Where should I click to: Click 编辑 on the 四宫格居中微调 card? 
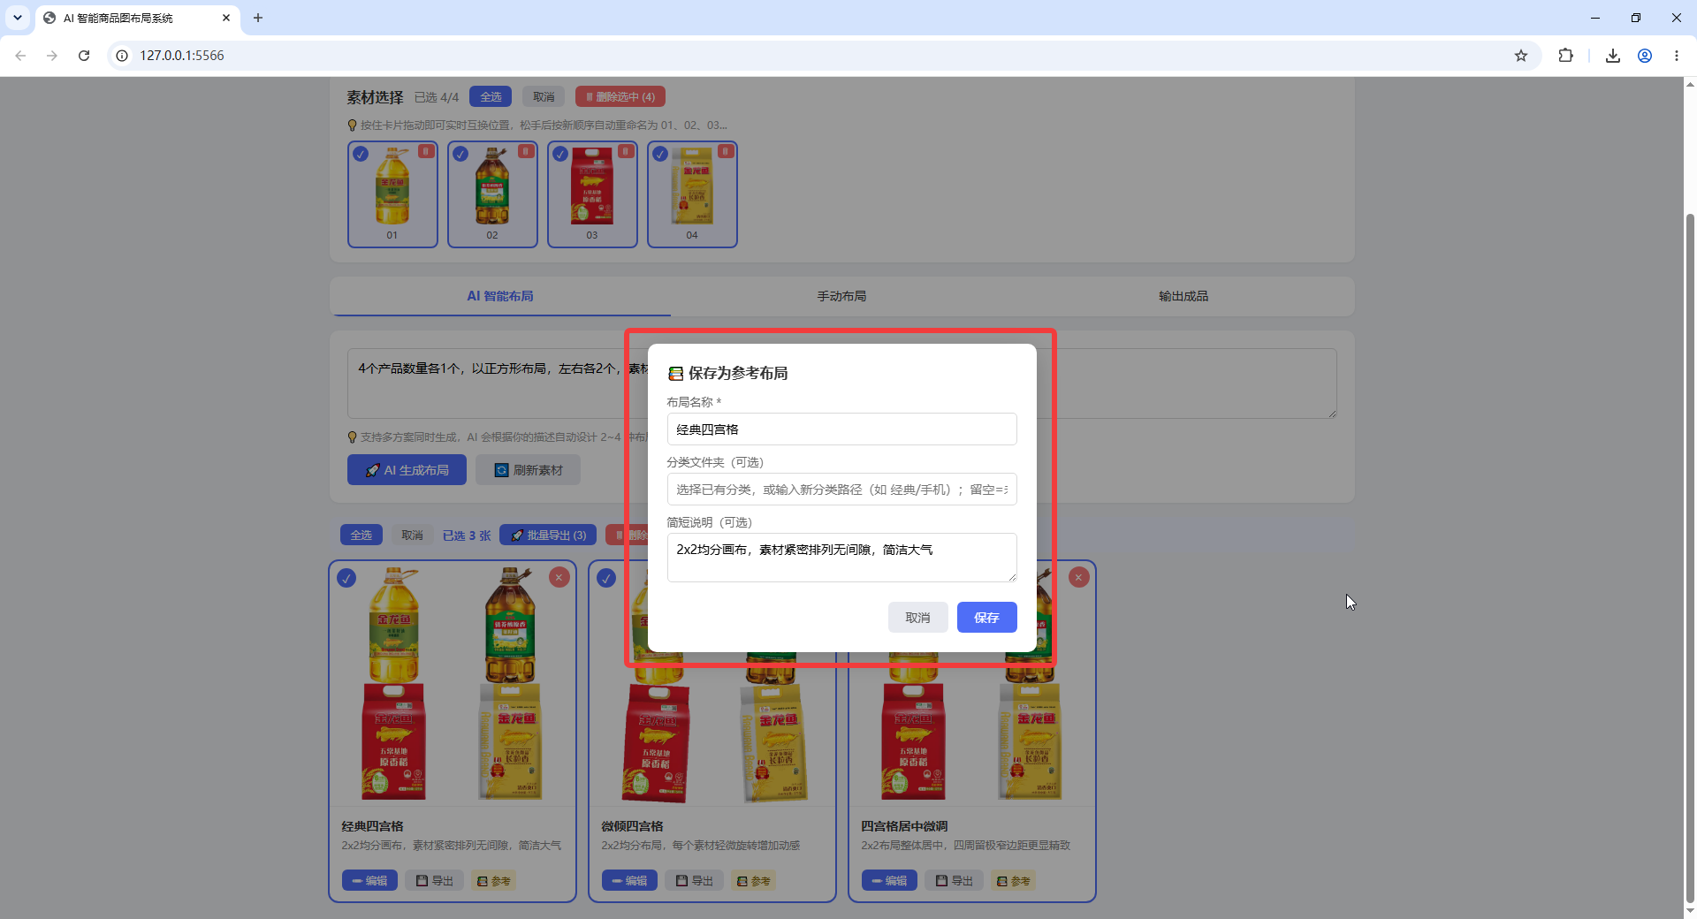[889, 881]
